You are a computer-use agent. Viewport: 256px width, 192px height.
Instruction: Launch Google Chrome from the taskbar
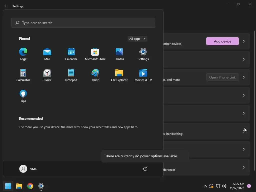30,186
